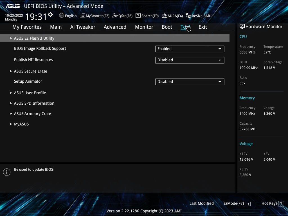Viewport: 288px width, 216px height.
Task: Click Last Modified button
Action: point(201,204)
